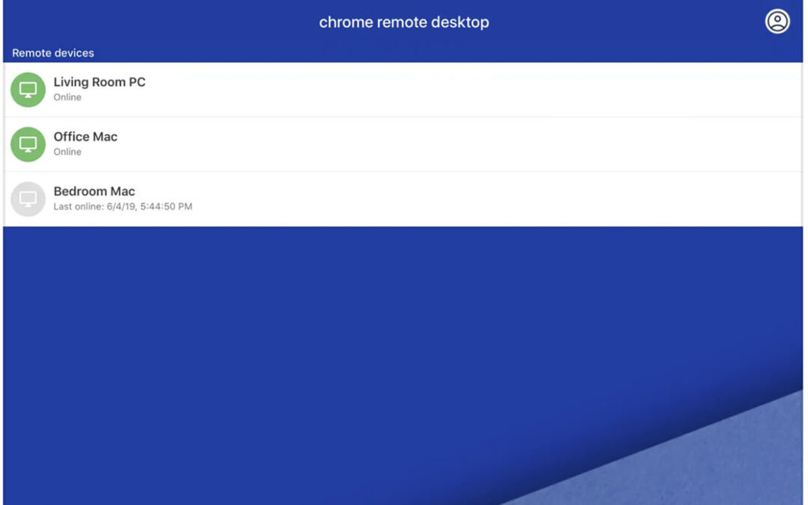Click the green monitor icon for Living Room PC
The width and height of the screenshot is (808, 505).
click(x=28, y=90)
